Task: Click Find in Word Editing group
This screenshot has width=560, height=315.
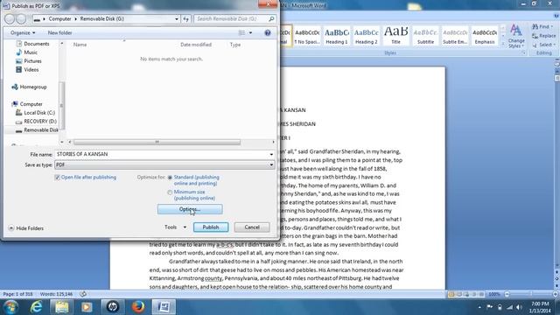Action: click(542, 27)
